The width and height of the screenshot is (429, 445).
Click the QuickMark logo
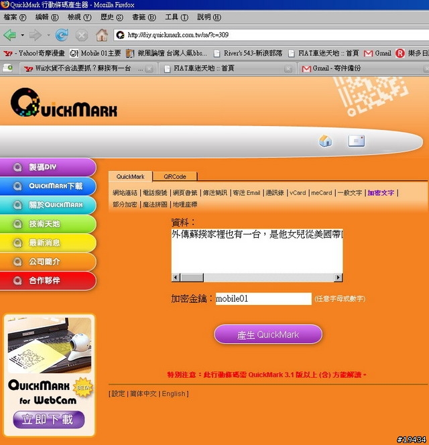64,103
